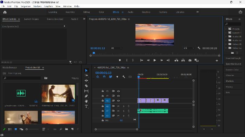
Task: Click the Home icon
Action: 5,12
